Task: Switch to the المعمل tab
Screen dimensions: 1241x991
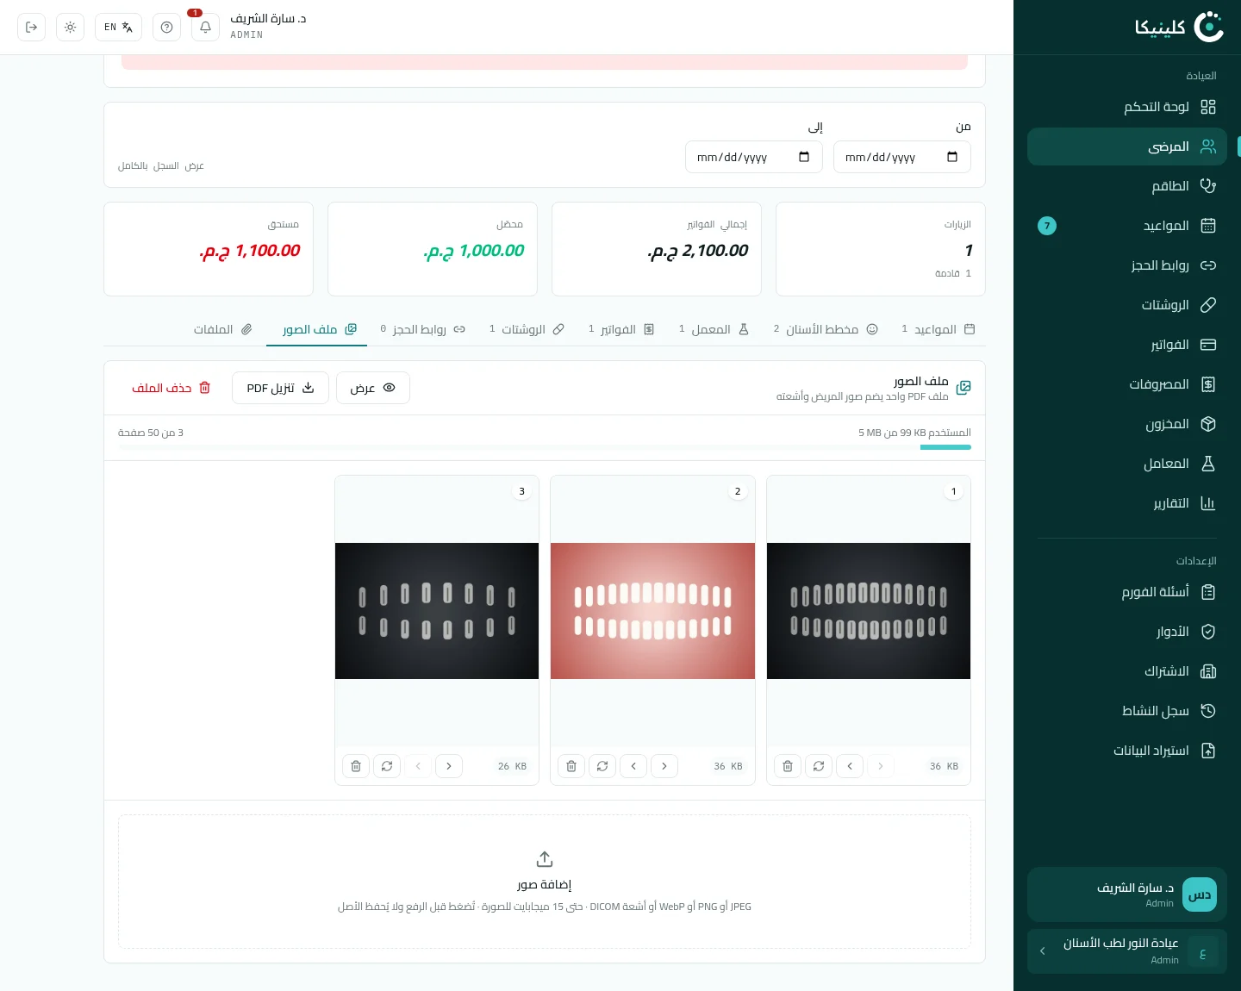Action: tap(714, 329)
